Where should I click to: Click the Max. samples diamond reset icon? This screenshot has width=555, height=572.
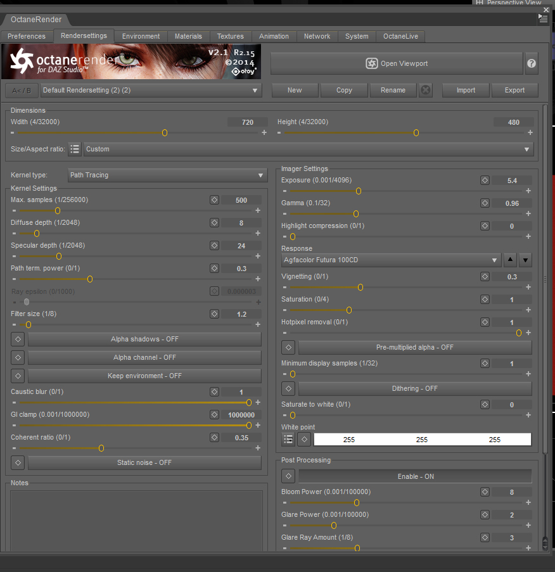(x=214, y=200)
